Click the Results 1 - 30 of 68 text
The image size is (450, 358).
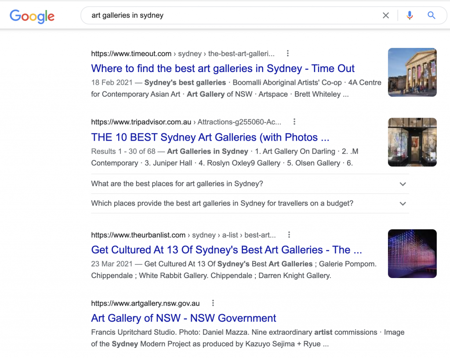123,151
